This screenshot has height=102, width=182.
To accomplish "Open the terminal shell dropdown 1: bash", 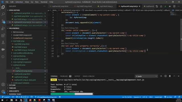I will point(146,76).
